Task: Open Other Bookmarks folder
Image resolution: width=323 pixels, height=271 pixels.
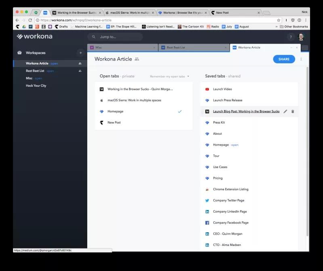Action: click(294, 27)
